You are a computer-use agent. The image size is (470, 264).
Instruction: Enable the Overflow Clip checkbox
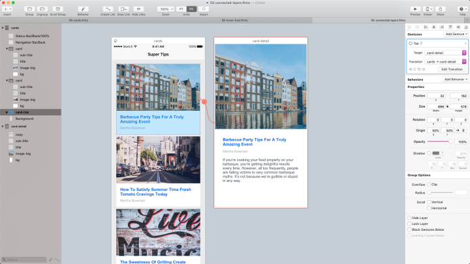pos(429,184)
